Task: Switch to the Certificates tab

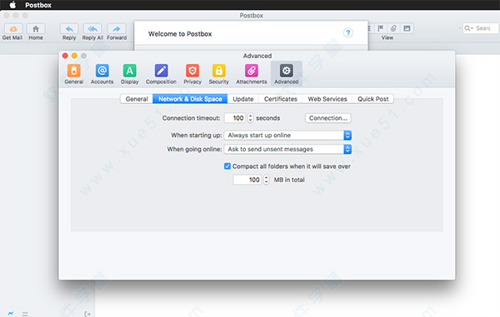Action: point(281,99)
